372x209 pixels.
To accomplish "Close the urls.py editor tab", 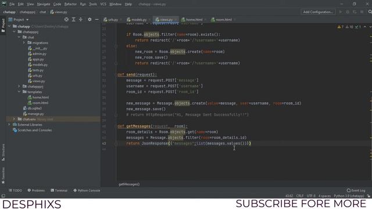I will tap(121, 20).
